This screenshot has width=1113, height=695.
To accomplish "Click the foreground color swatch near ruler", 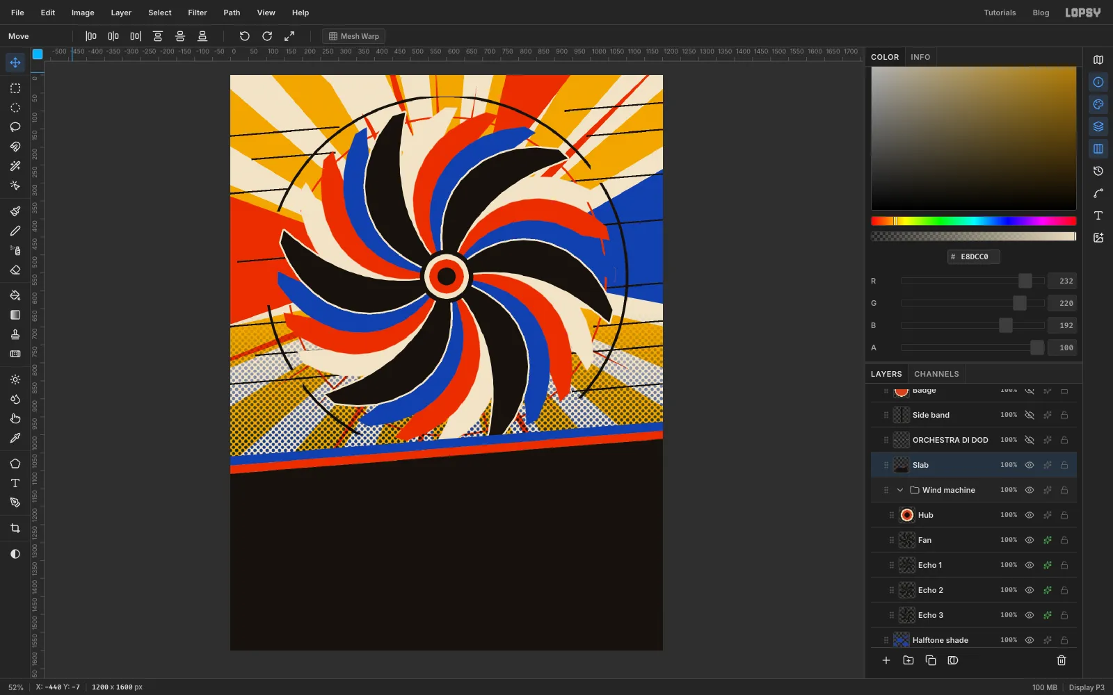I will 38,54.
